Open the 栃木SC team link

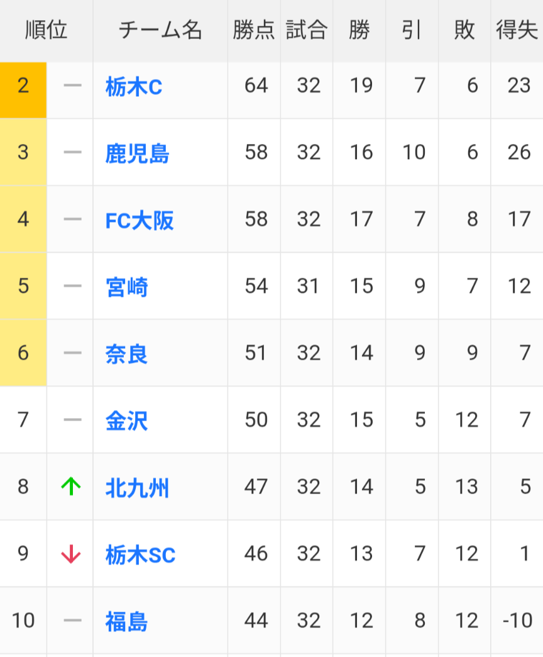tap(141, 555)
